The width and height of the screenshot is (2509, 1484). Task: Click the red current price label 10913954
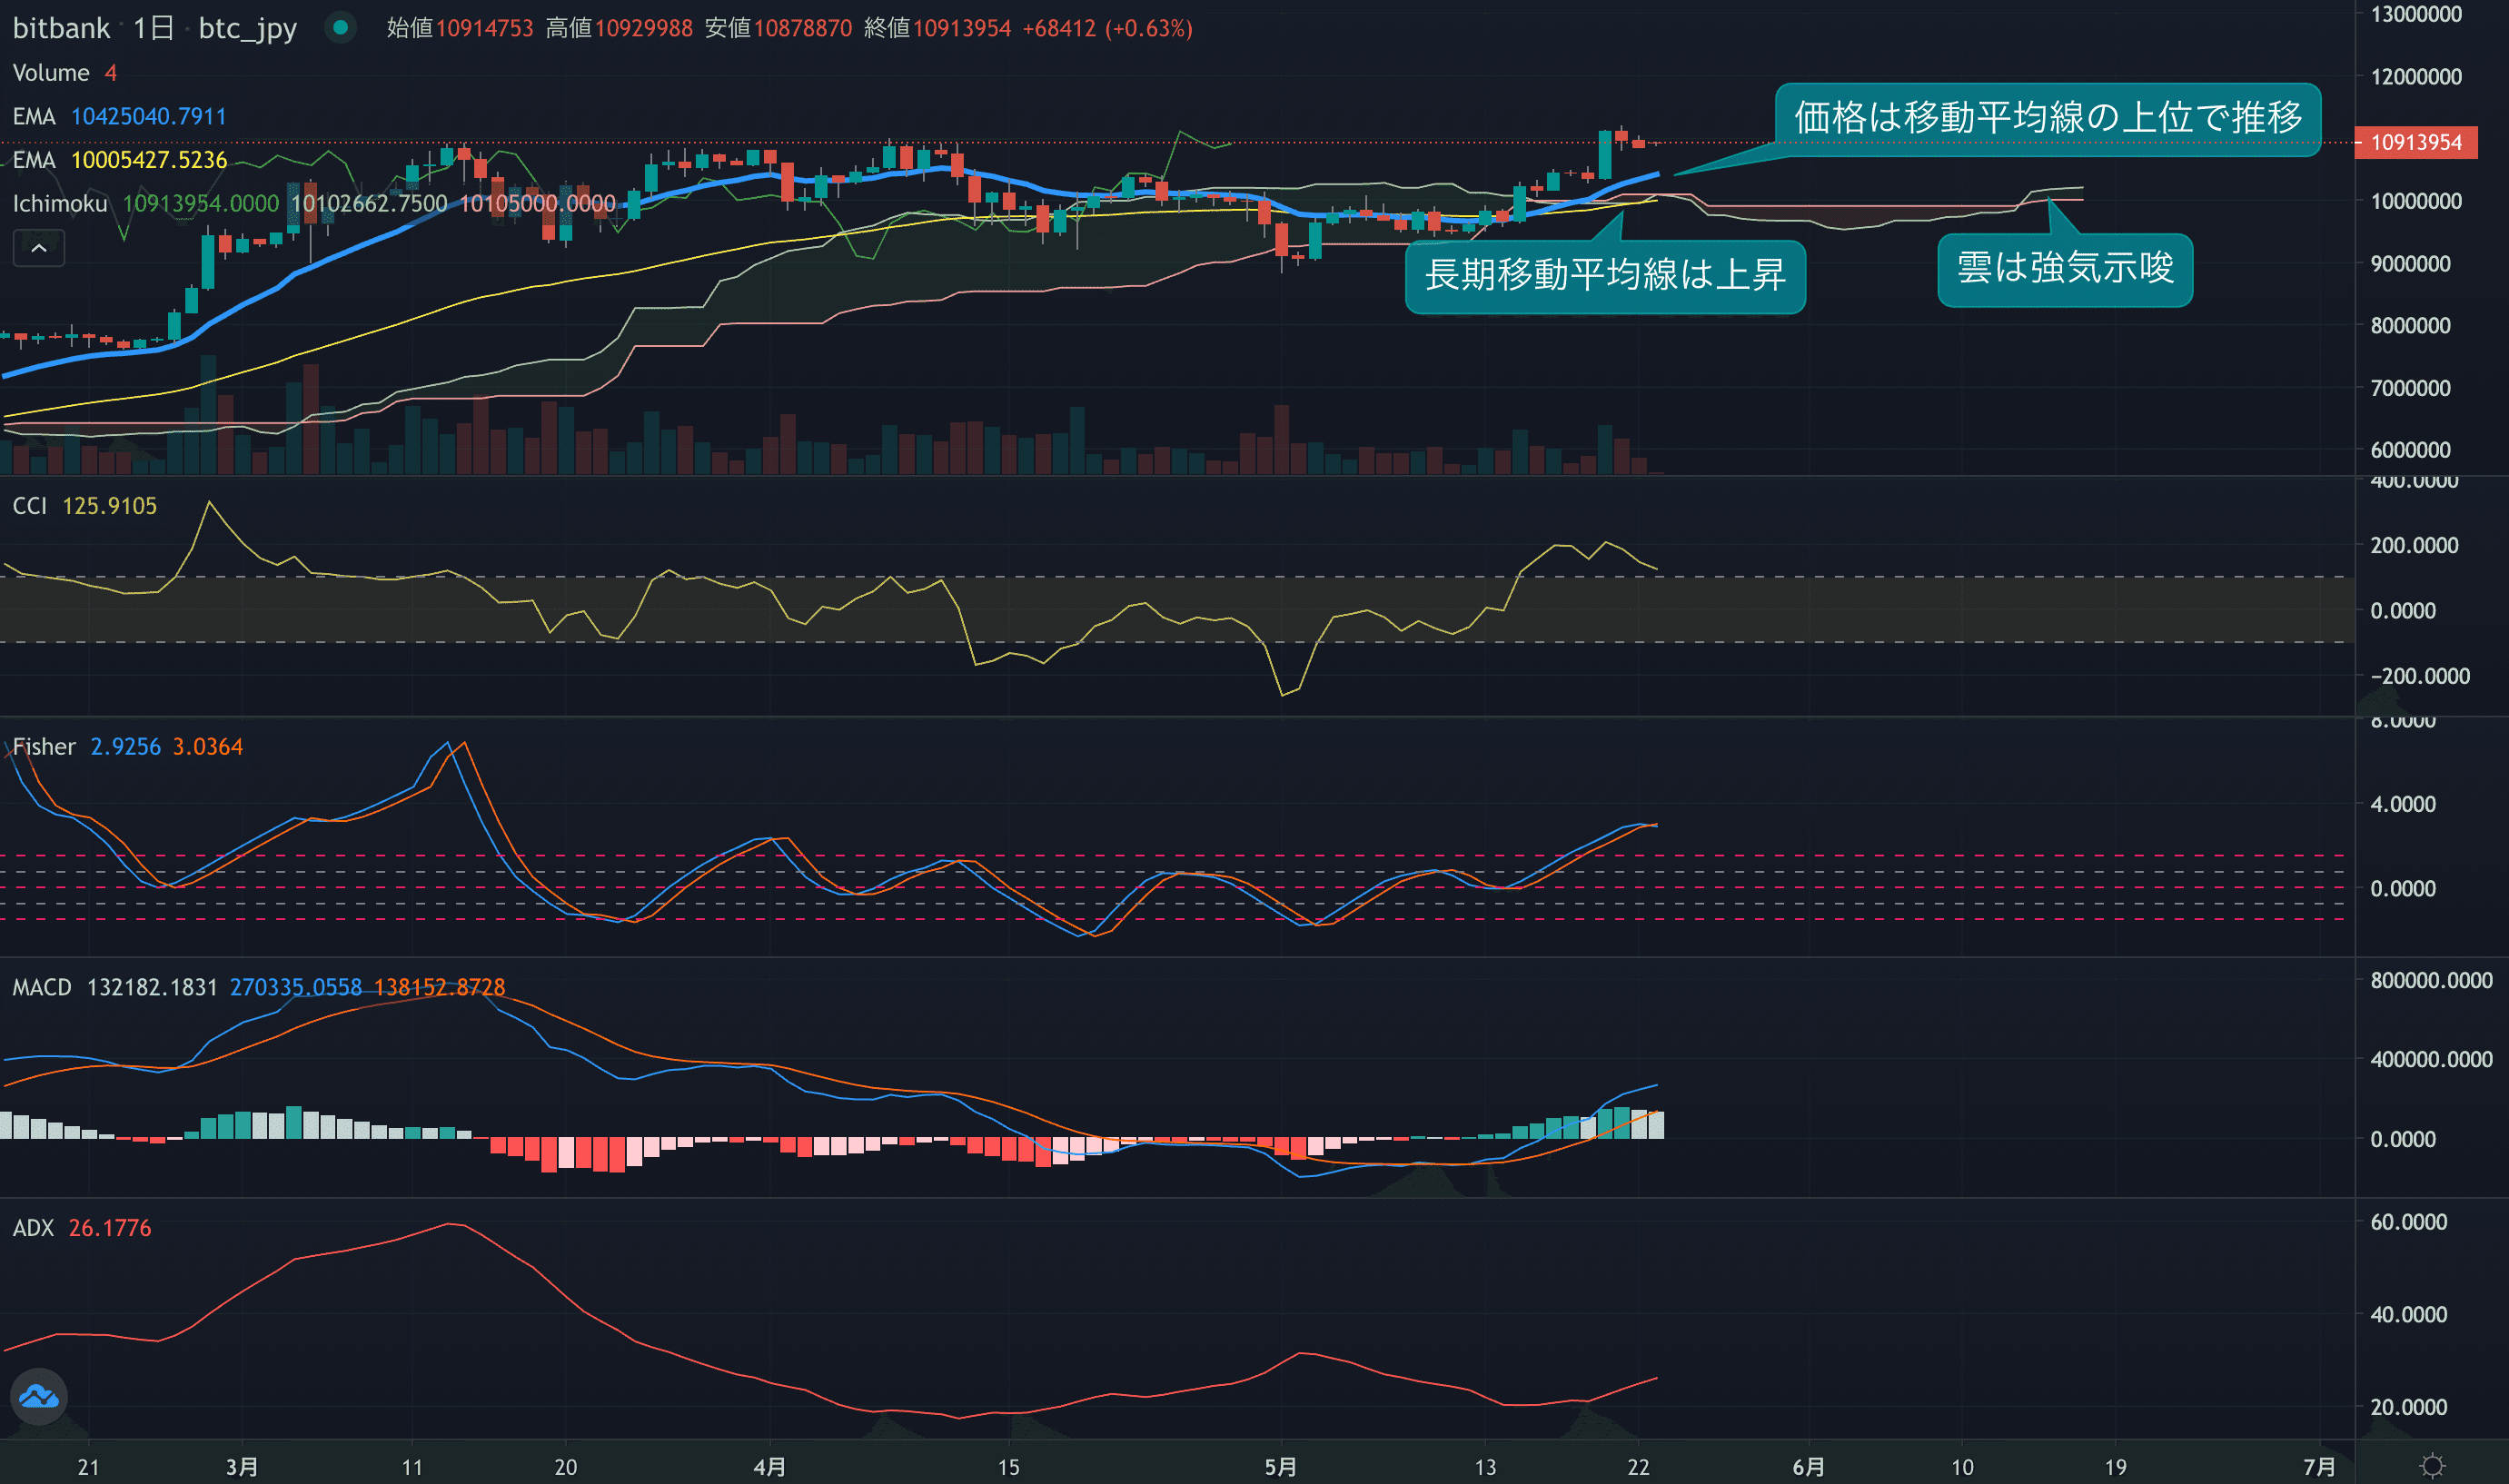[2415, 142]
